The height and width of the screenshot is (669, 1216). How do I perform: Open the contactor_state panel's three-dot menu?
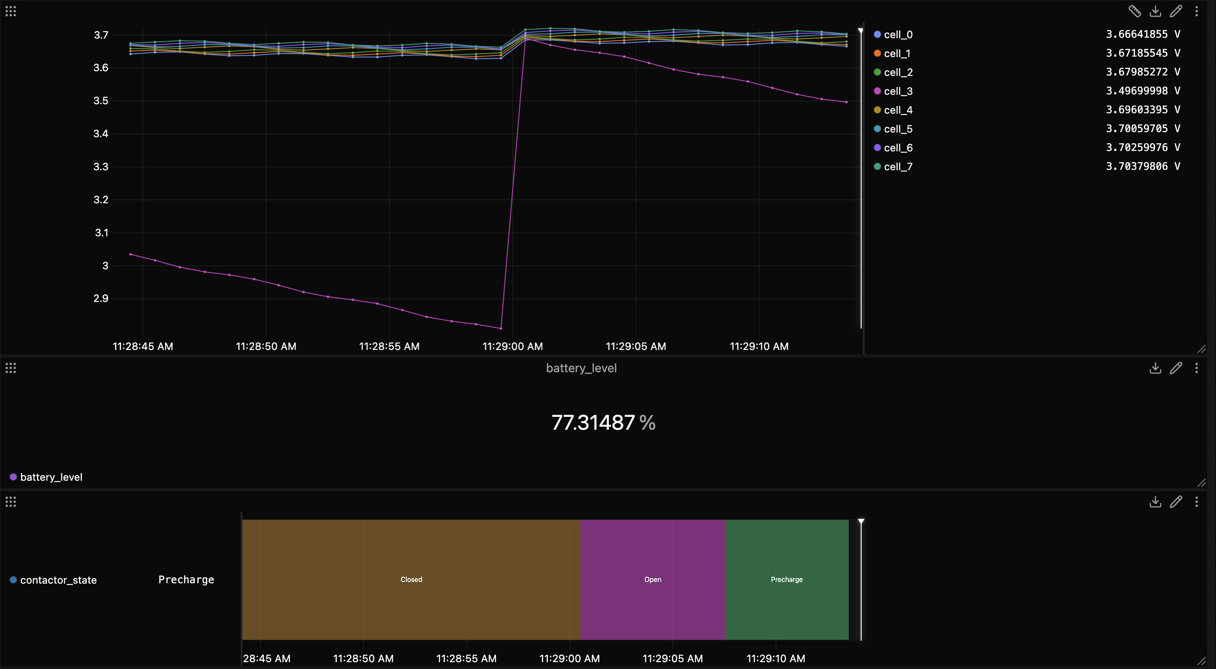(1197, 501)
